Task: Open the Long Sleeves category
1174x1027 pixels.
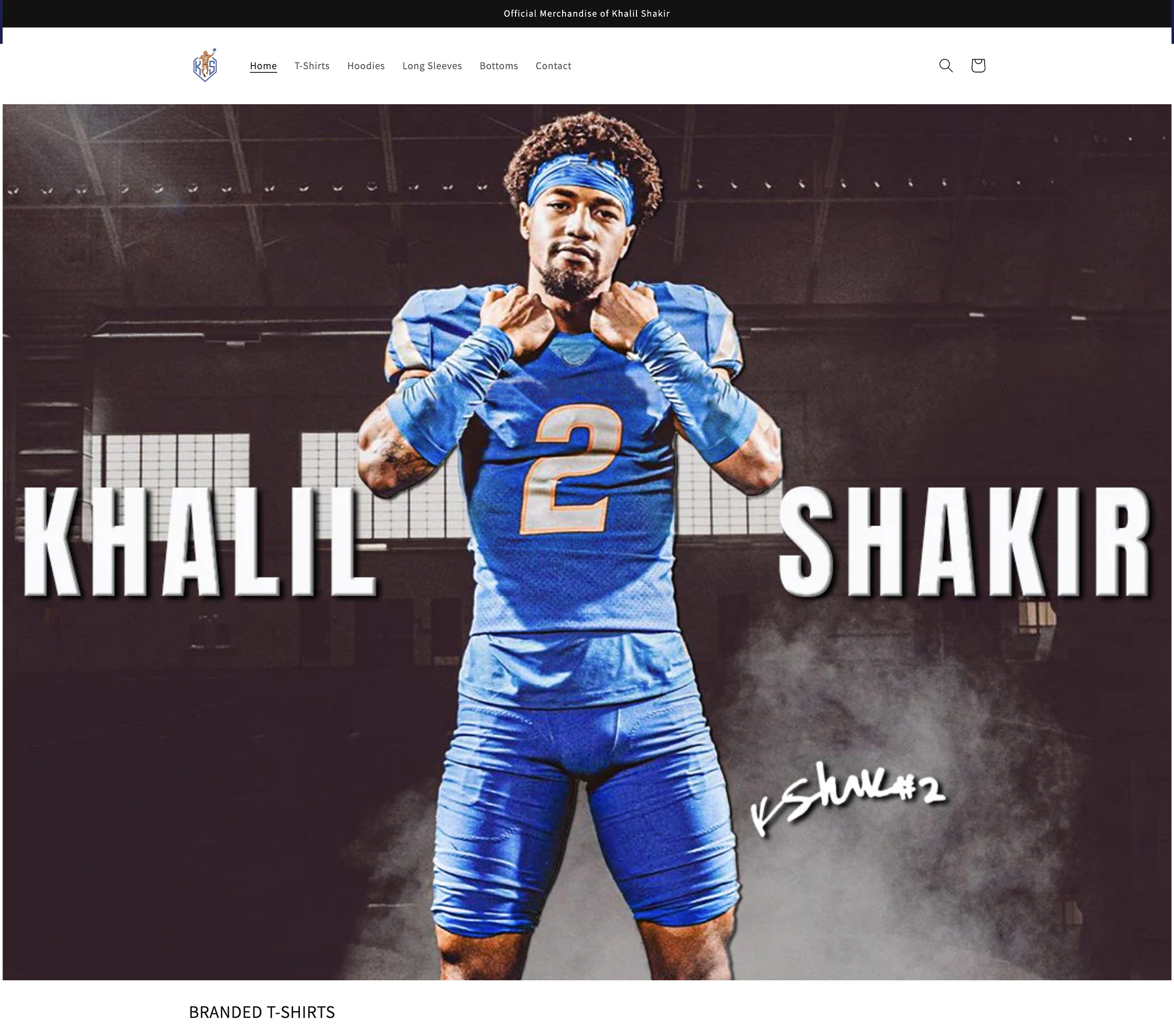Action: coord(432,66)
